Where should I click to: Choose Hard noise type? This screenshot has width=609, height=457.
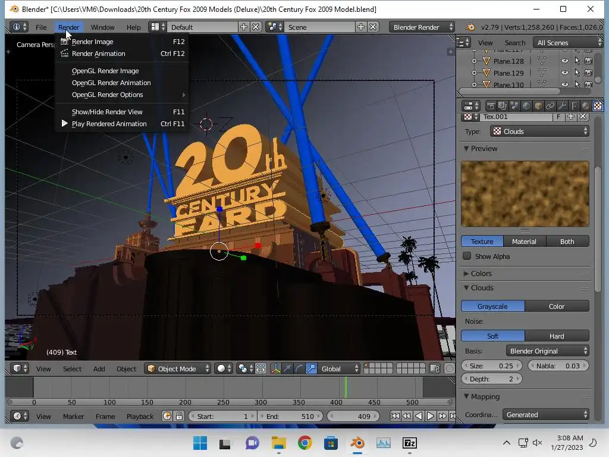click(557, 336)
